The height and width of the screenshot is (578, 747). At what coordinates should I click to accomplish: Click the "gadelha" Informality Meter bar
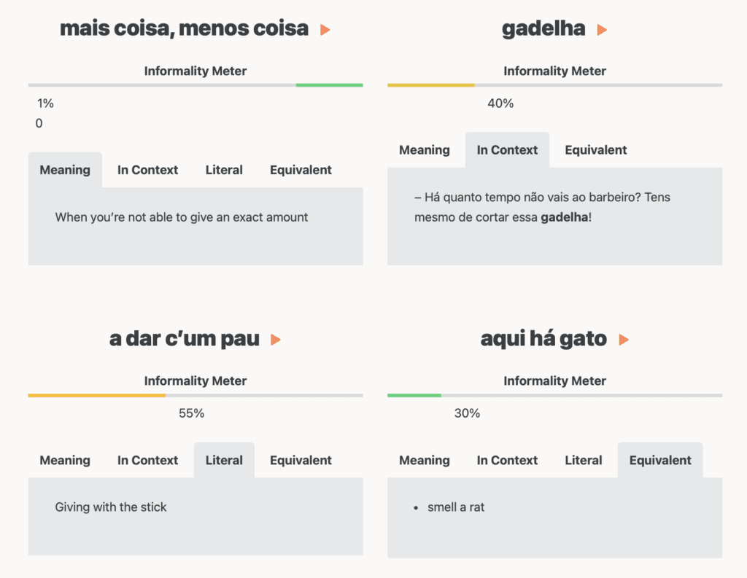coord(554,85)
